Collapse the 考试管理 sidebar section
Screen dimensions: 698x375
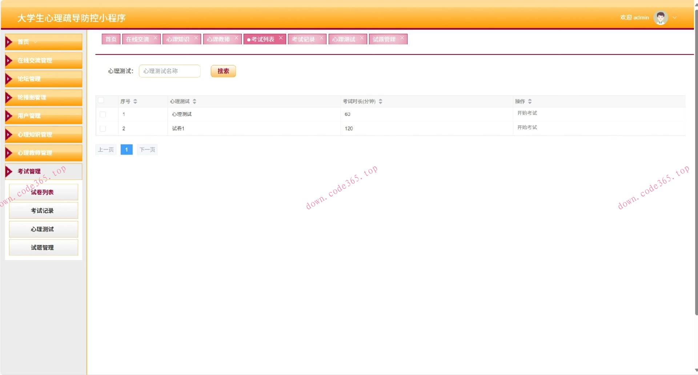click(44, 172)
